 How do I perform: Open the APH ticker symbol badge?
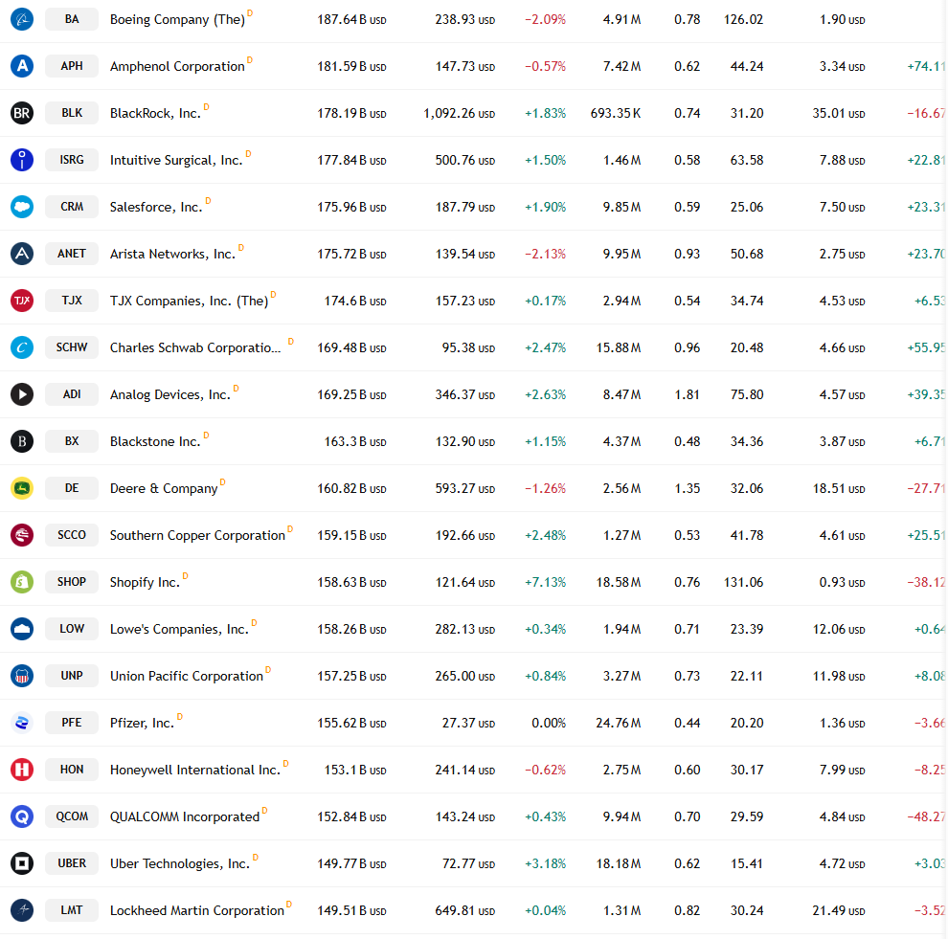[x=72, y=66]
